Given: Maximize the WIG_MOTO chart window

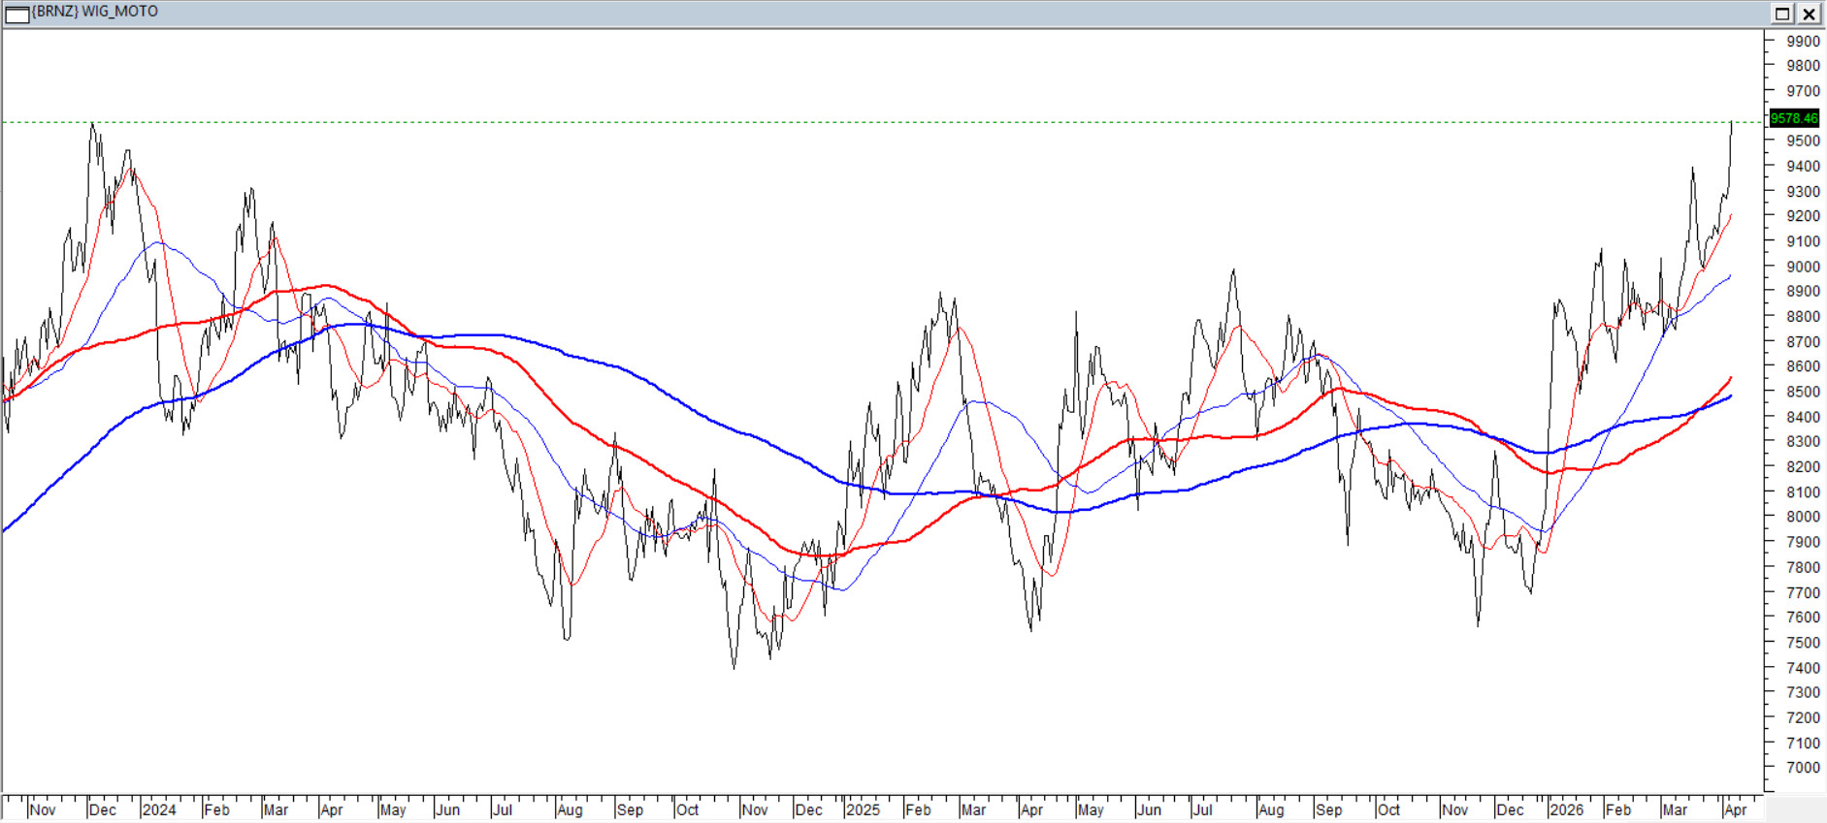Looking at the screenshot, I should coord(1782,14).
